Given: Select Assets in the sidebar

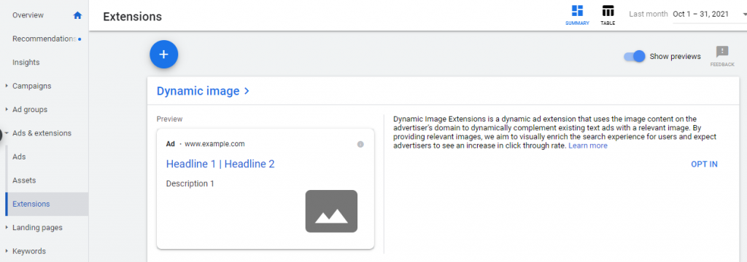Looking at the screenshot, I should point(24,180).
